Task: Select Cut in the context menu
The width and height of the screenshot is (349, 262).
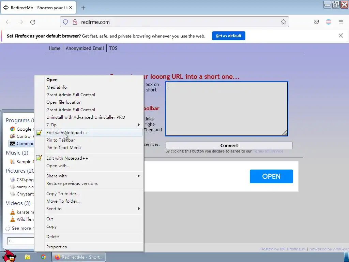Action: pyautogui.click(x=50, y=219)
